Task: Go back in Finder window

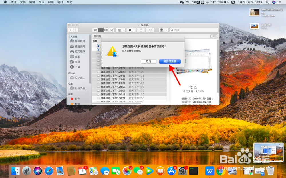Action: click(71, 30)
